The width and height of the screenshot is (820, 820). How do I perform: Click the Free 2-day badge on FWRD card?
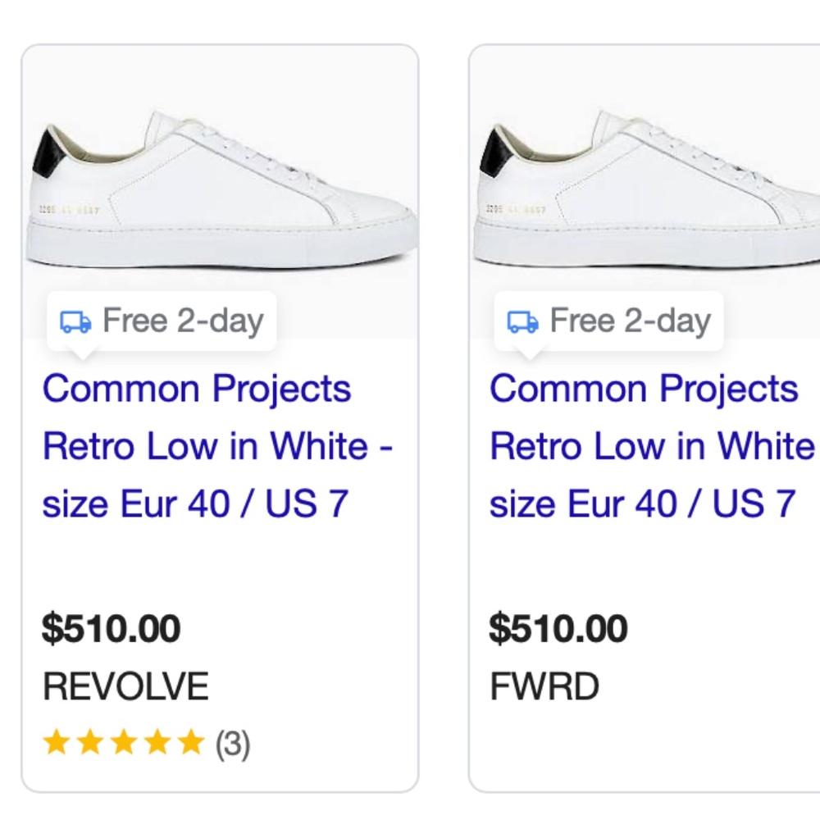[608, 321]
